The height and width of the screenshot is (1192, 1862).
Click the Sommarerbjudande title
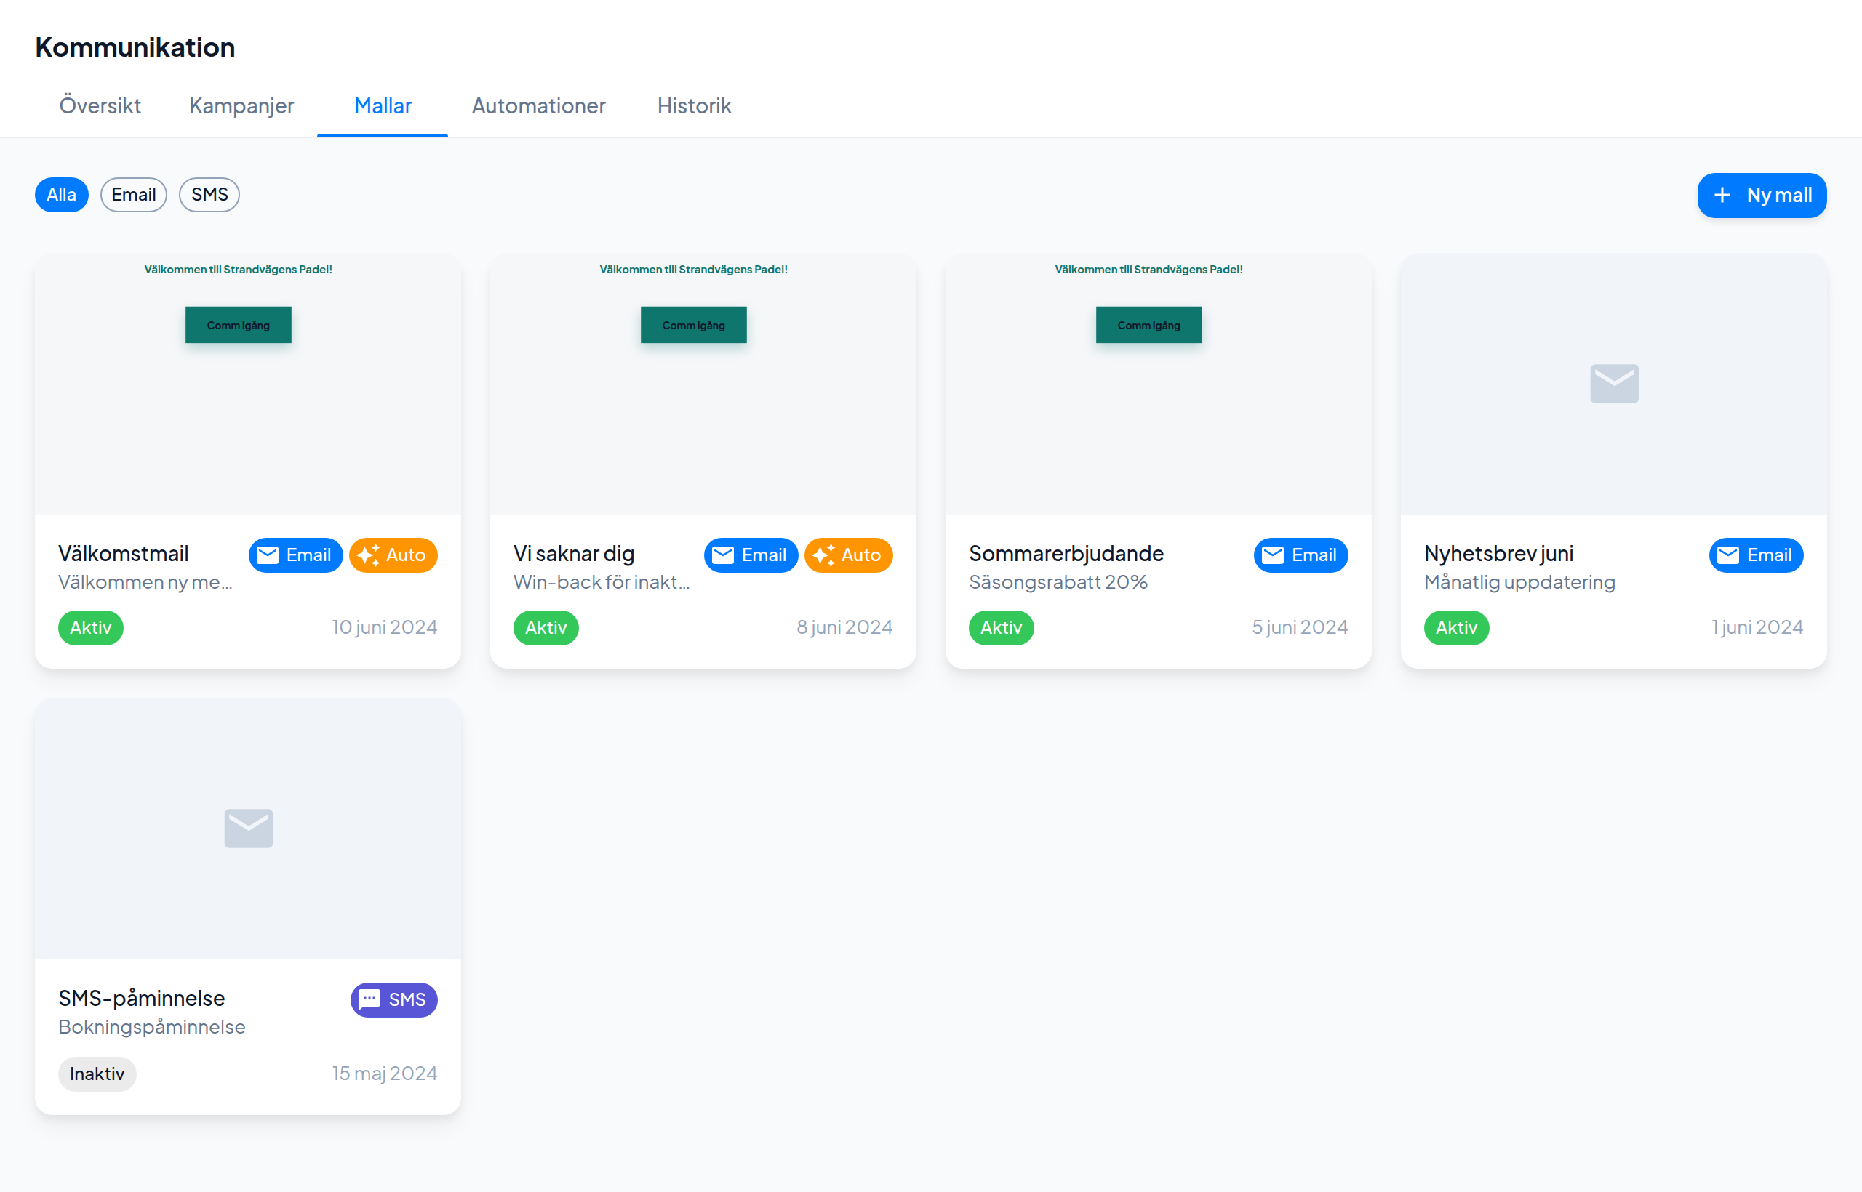(x=1066, y=553)
